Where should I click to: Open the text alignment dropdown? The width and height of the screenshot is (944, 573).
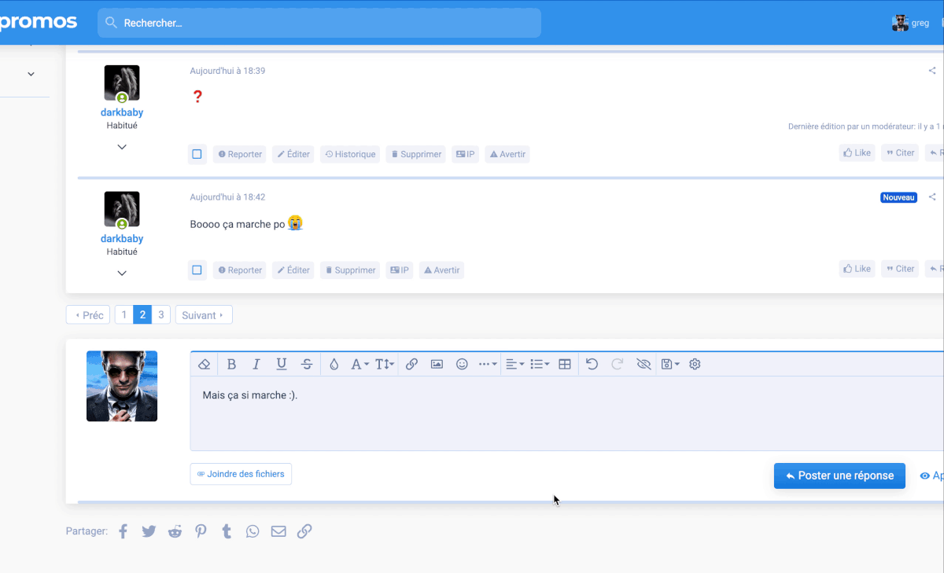click(x=514, y=364)
